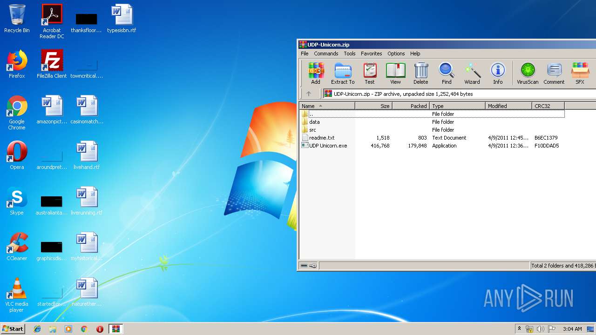Click the WinRAR taskbar button
The height and width of the screenshot is (335, 596).
(x=115, y=329)
